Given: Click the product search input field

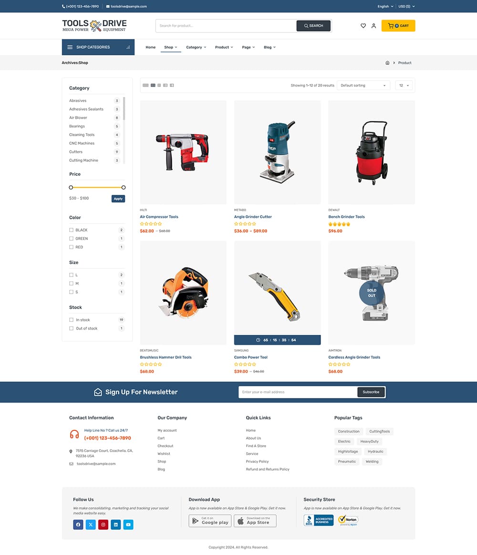Looking at the screenshot, I should tap(225, 26).
